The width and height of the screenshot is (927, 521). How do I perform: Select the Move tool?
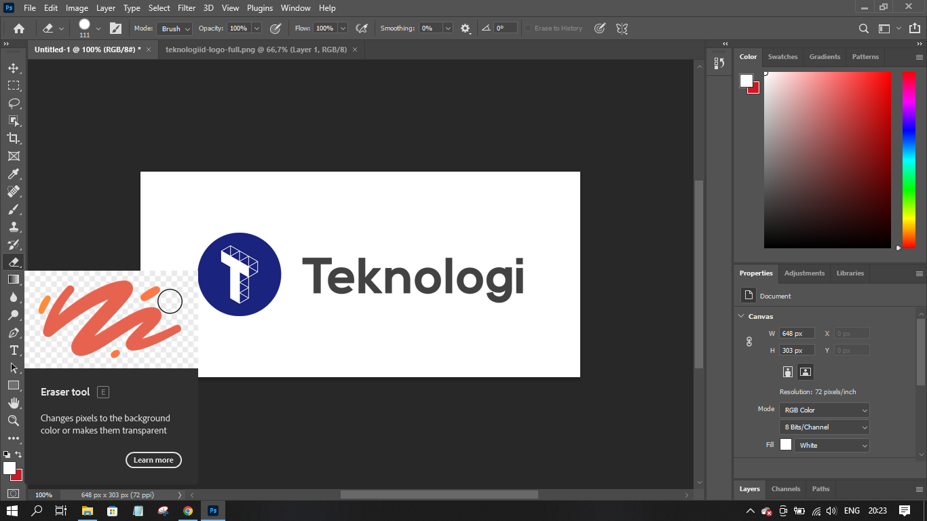[x=13, y=68]
